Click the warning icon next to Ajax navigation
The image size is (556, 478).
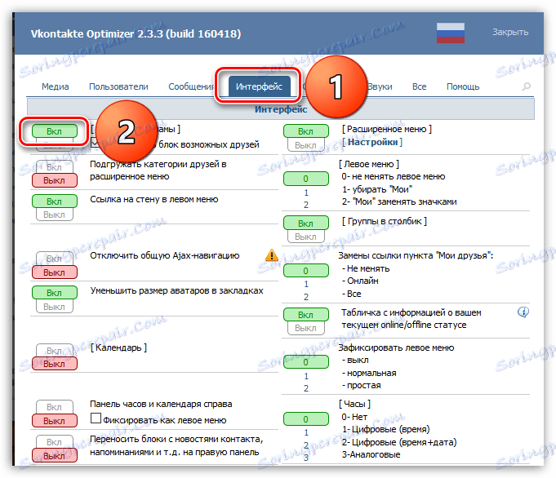tap(272, 255)
